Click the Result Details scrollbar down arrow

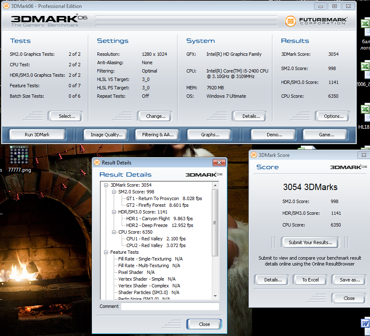pos(215,296)
